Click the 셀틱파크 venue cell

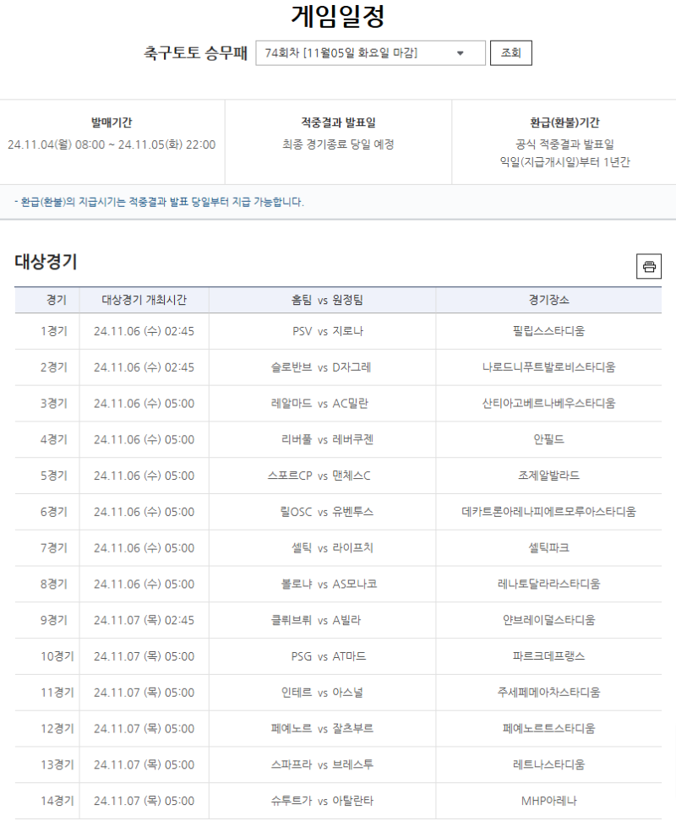pyautogui.click(x=548, y=547)
